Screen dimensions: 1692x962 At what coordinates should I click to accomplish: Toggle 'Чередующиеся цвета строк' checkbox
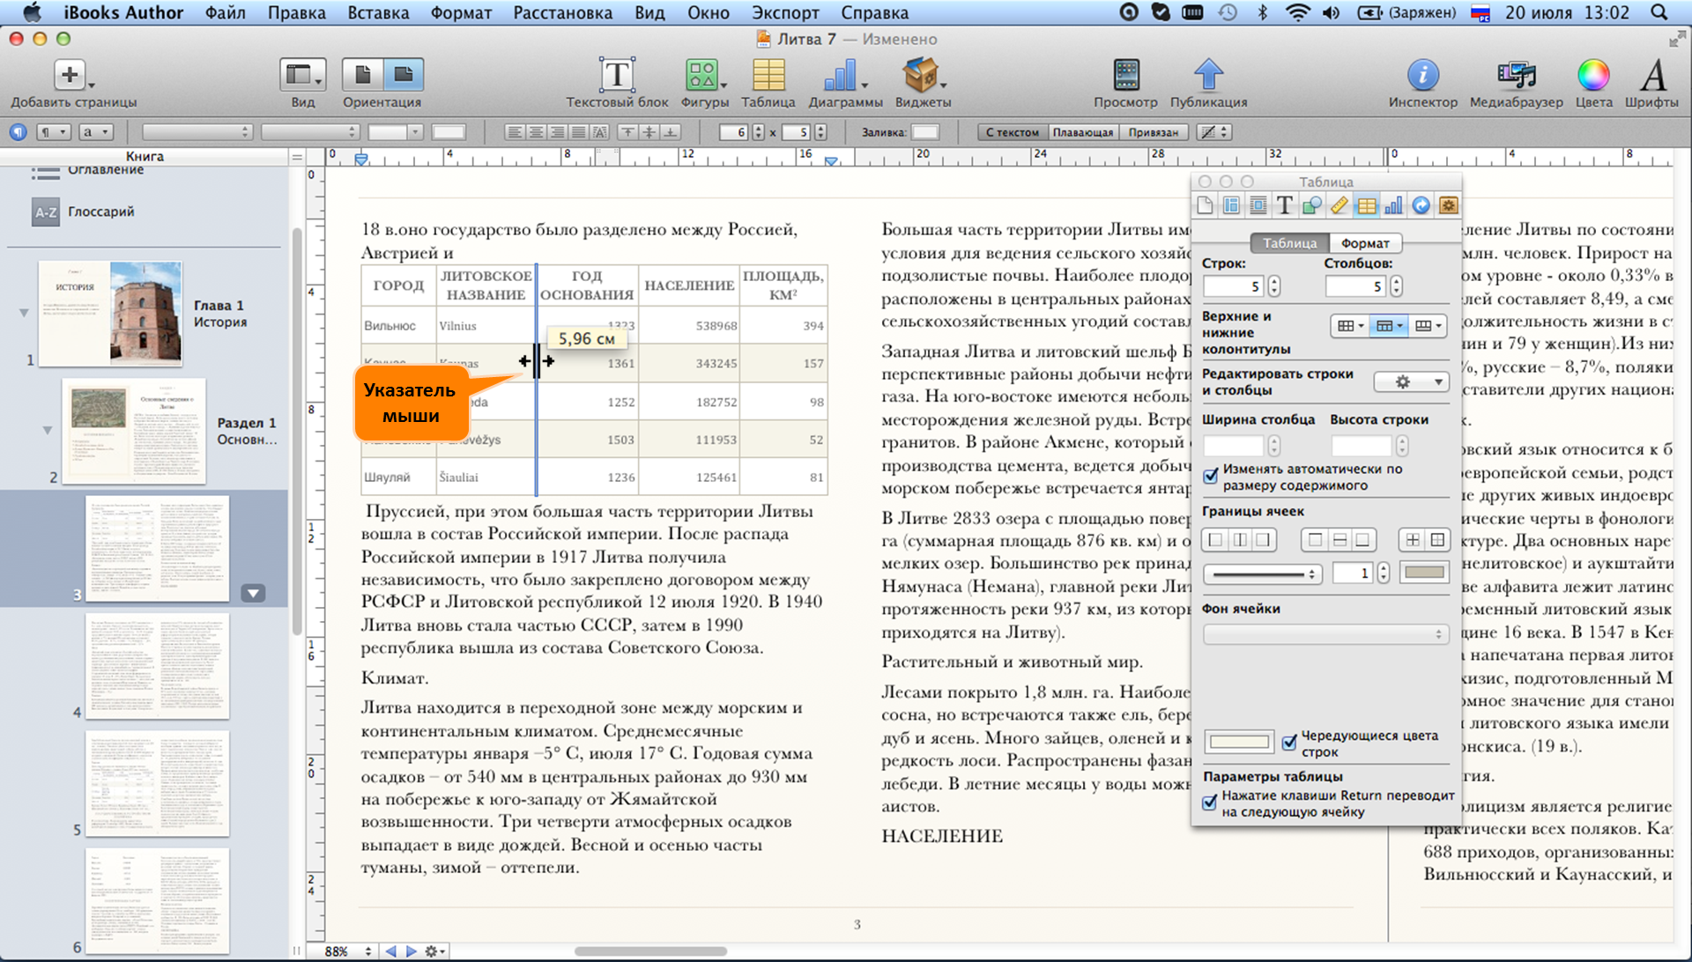click(x=1289, y=743)
